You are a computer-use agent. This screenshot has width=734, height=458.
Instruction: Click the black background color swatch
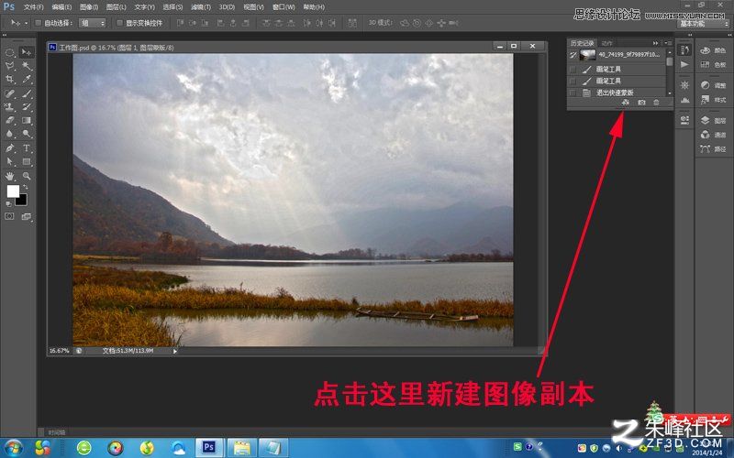coord(21,200)
